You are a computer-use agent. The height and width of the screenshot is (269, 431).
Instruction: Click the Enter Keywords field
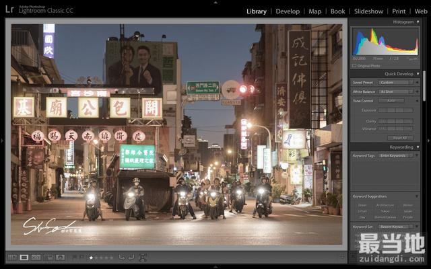tap(393, 155)
